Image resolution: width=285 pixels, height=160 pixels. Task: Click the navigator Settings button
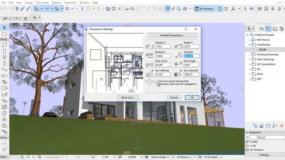pyautogui.click(x=265, y=155)
